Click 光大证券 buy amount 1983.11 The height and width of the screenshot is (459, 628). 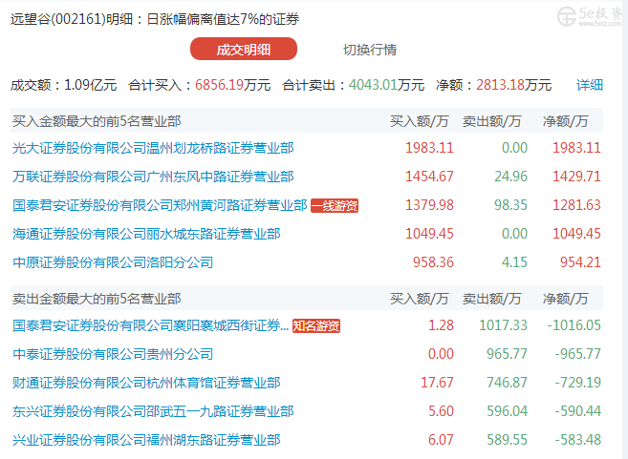tap(429, 148)
